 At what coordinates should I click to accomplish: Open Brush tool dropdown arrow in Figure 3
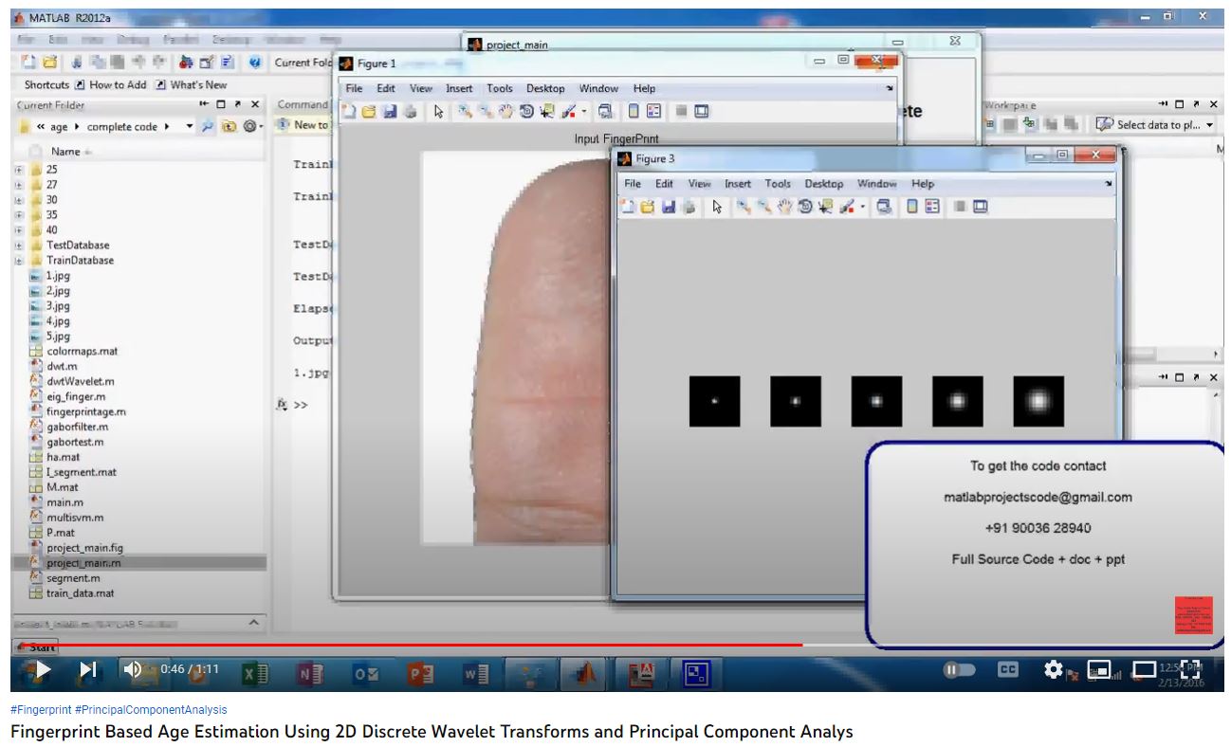[x=863, y=207]
